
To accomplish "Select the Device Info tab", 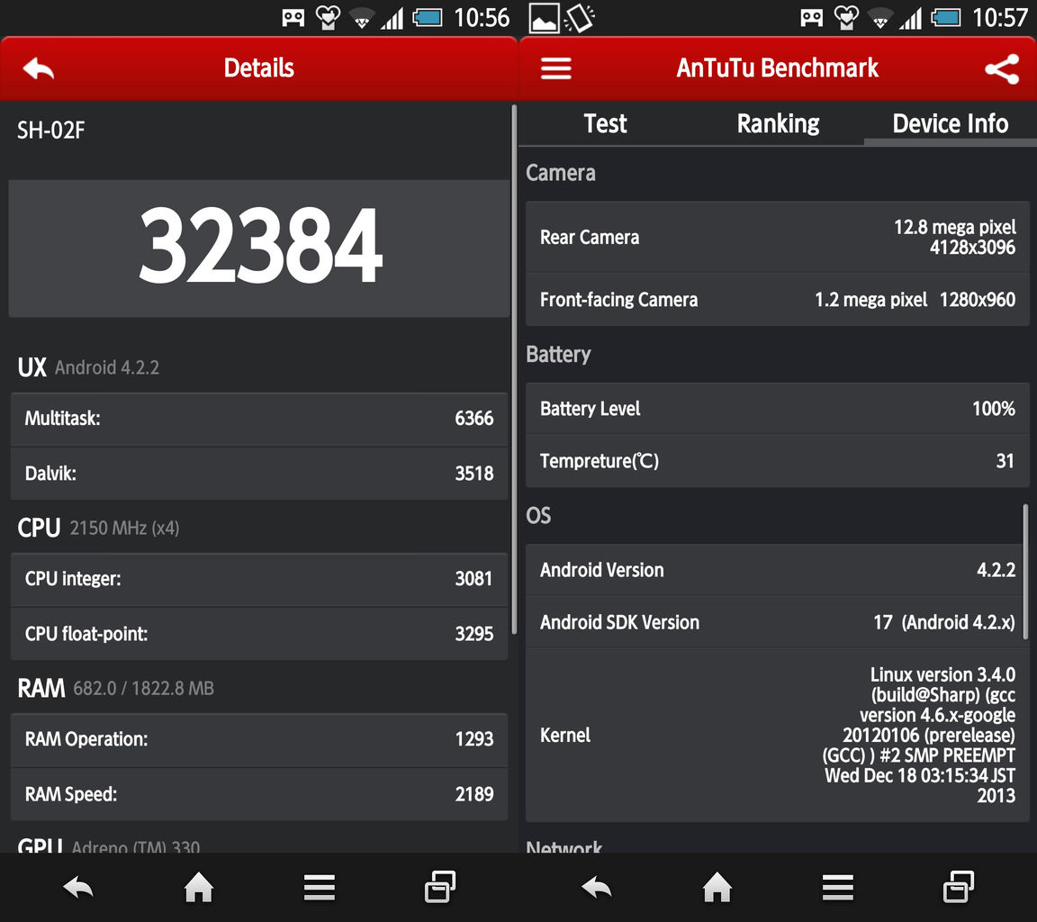I will [x=951, y=123].
